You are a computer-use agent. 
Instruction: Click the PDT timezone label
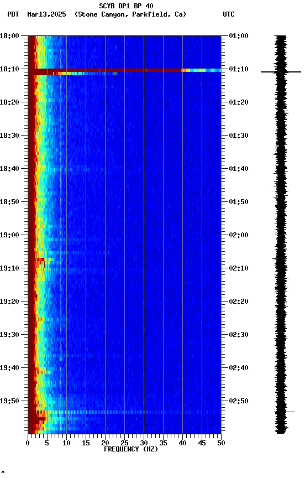click(13, 14)
